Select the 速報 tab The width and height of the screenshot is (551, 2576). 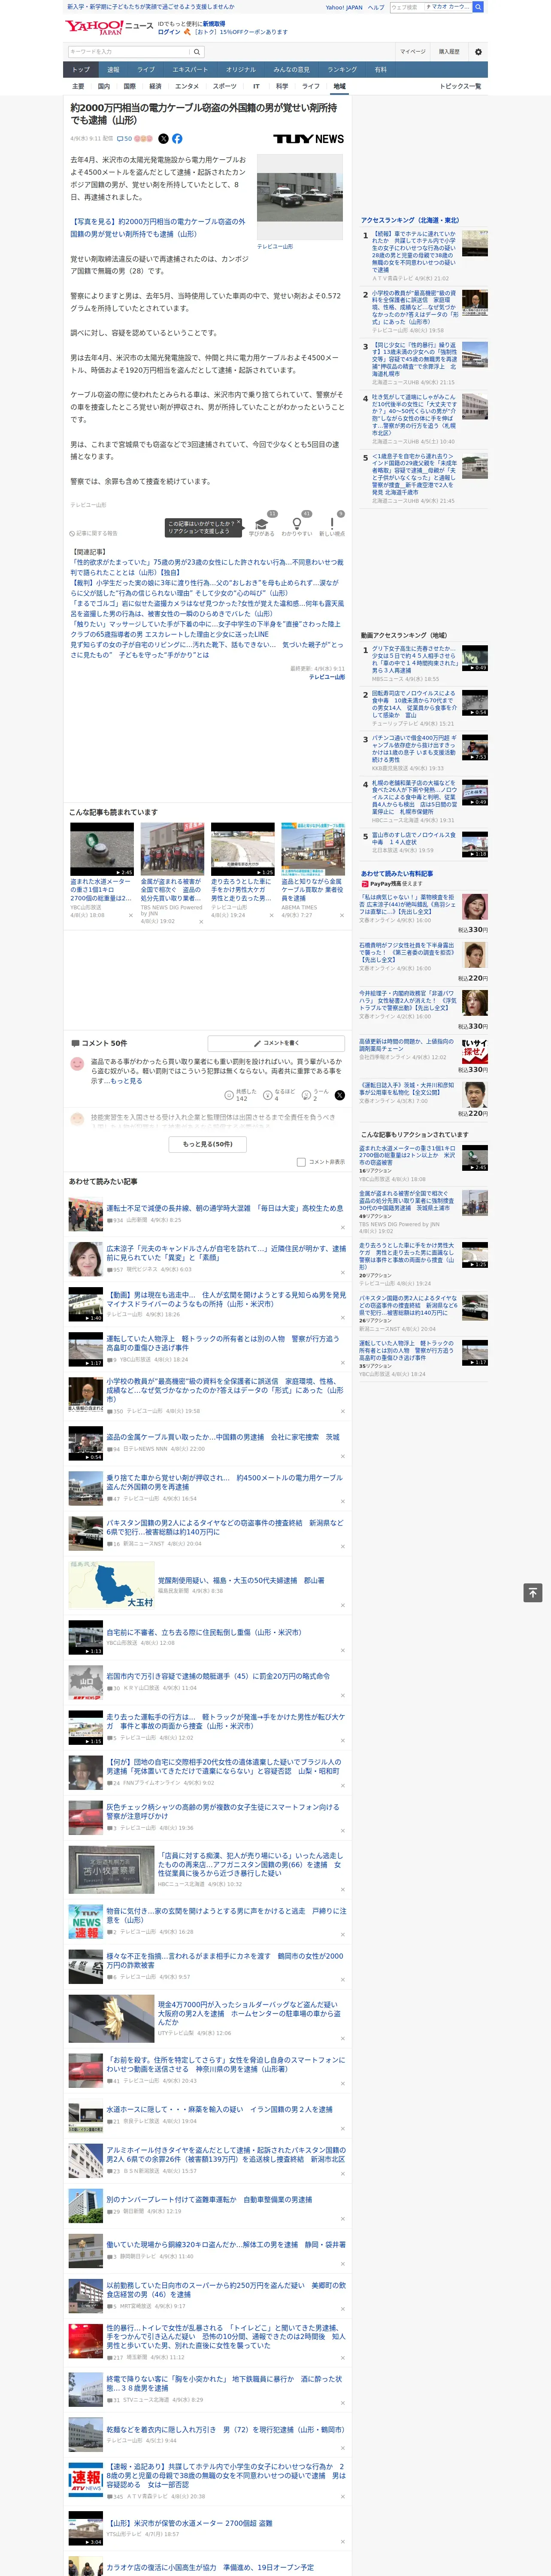click(113, 69)
